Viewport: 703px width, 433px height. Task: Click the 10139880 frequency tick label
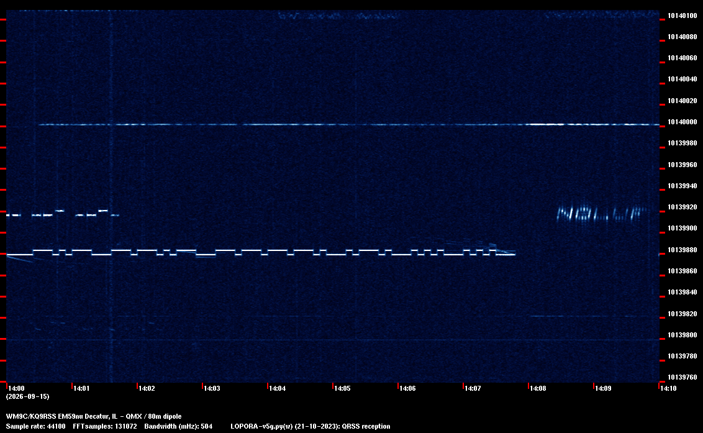pos(683,250)
